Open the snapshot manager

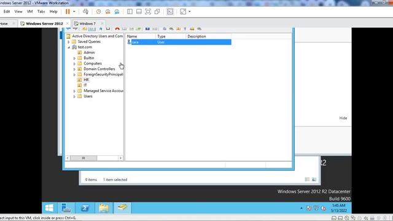point(117,12)
